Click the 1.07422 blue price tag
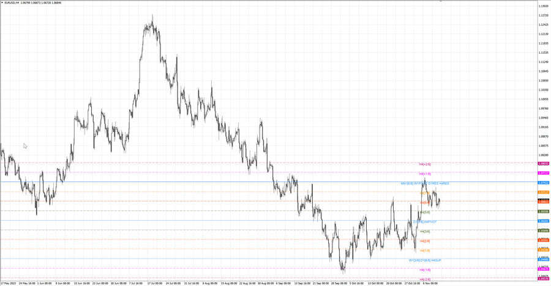The width and height of the screenshot is (551, 286). click(544, 183)
